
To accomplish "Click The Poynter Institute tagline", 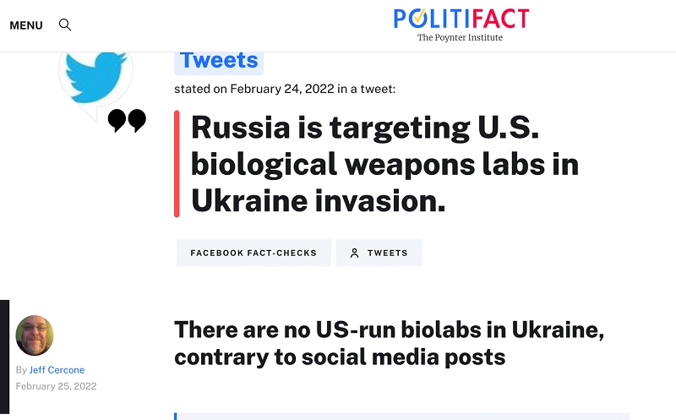I will 460,37.
